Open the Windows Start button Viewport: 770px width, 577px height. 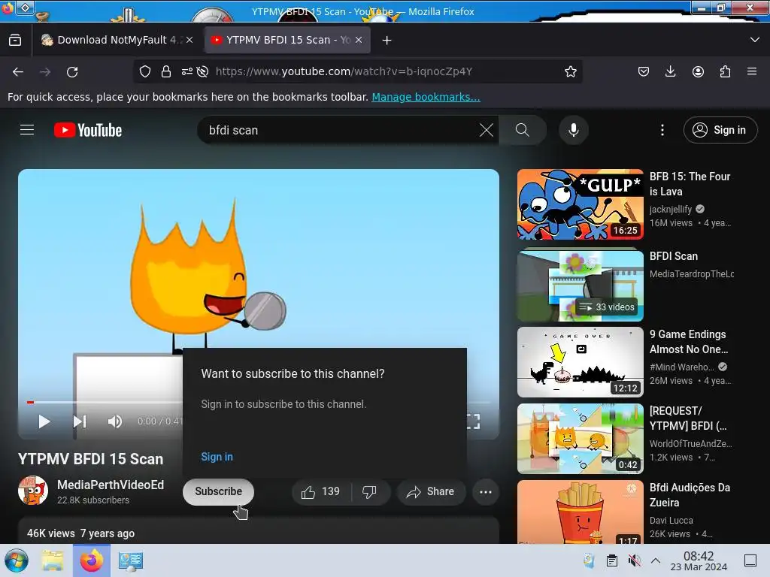[x=17, y=560]
